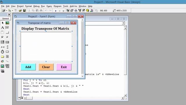Select the CommandButton control tool
Viewport: 186px width, 105px height.
[7, 32]
